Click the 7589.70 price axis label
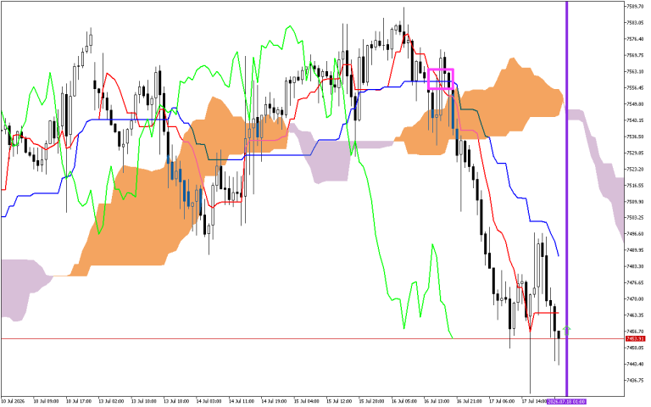This screenshot has width=651, height=407. click(x=635, y=6)
